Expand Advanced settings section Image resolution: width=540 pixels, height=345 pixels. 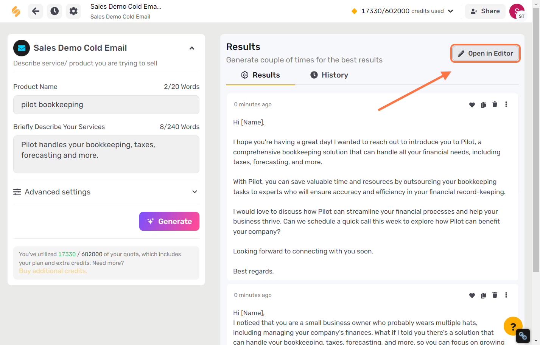[x=106, y=192]
